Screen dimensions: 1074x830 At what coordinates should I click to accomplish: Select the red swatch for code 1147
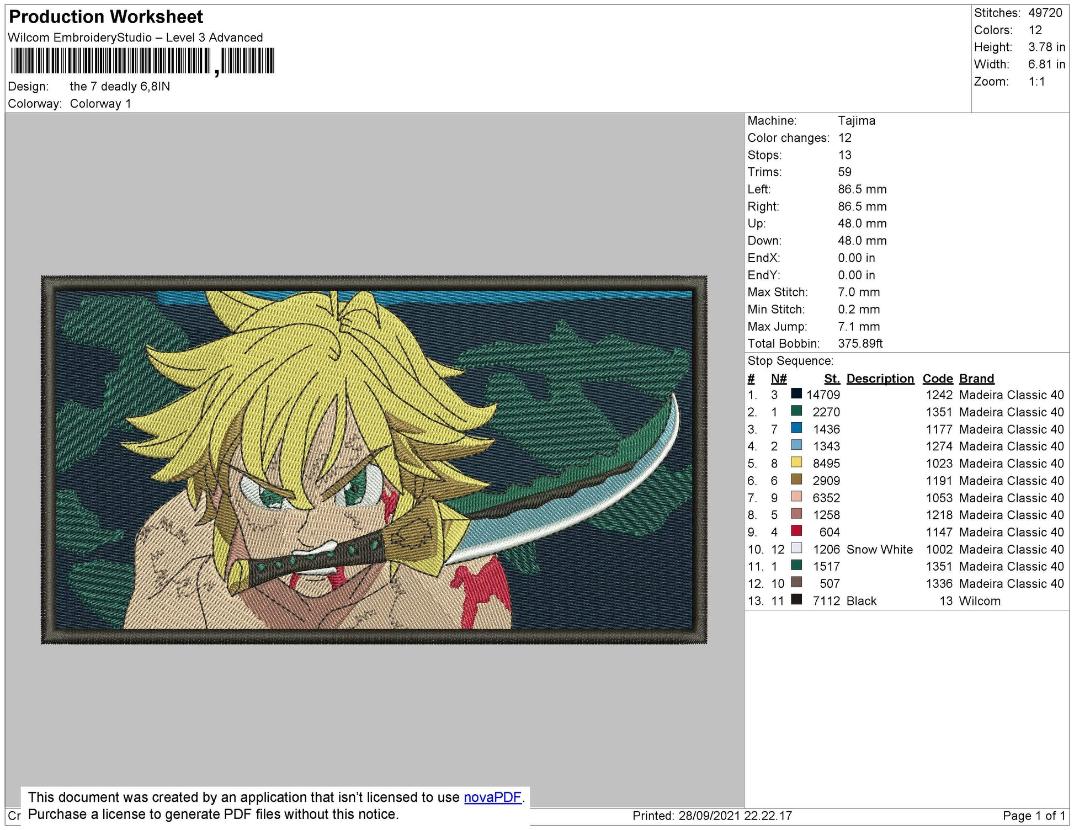(796, 531)
